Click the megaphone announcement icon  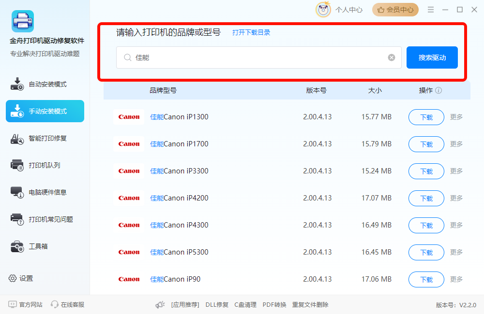(160, 305)
